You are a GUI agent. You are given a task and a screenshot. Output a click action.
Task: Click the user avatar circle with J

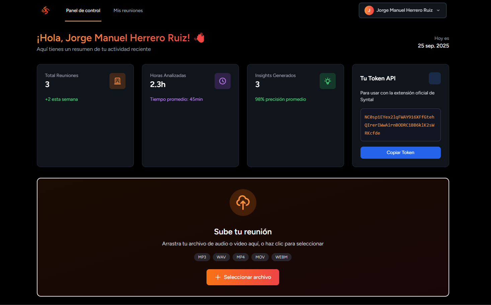[369, 10]
